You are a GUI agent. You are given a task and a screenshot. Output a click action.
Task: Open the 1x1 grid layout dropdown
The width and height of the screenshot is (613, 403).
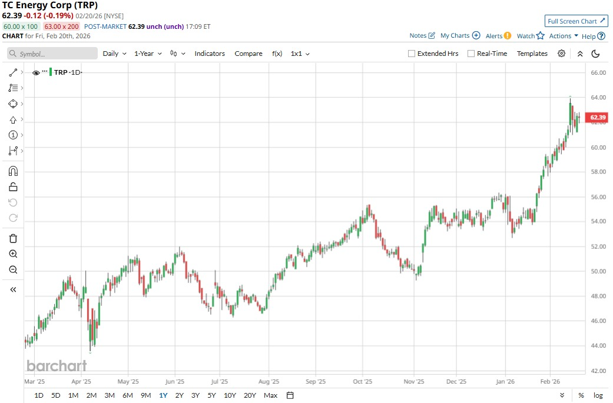[300, 54]
